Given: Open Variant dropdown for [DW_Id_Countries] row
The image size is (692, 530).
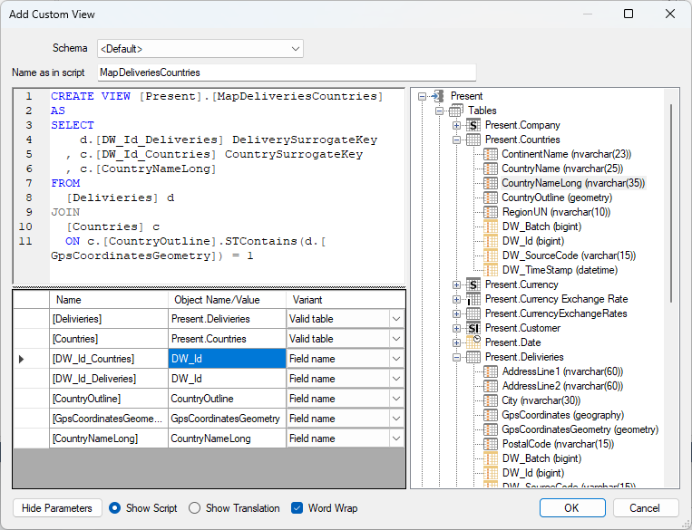Looking at the screenshot, I should (396, 359).
